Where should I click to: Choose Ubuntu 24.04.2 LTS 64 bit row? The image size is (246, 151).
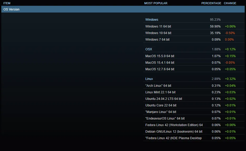click(194, 99)
